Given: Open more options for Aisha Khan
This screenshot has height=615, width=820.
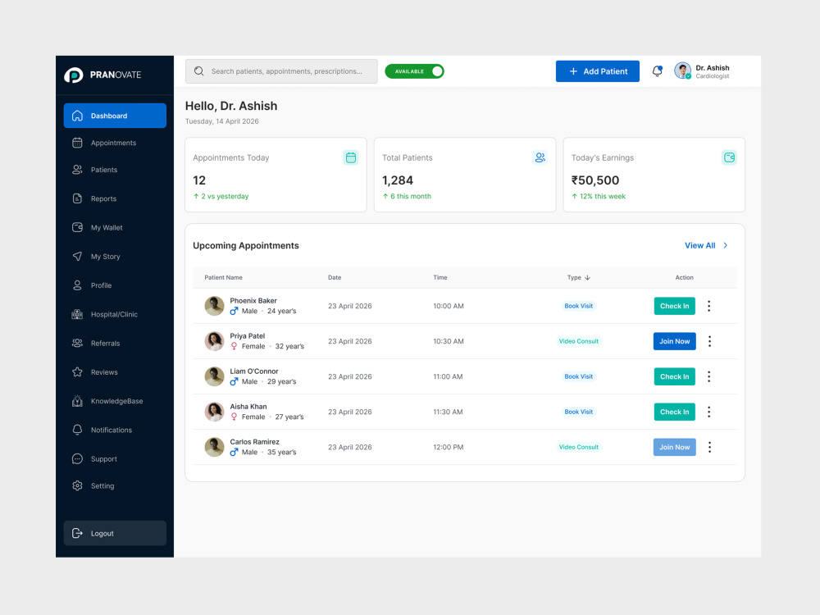Looking at the screenshot, I should [x=709, y=412].
